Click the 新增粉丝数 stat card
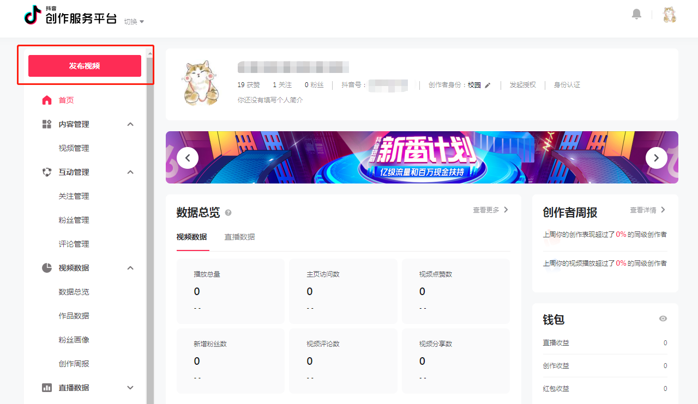698x404 pixels. (230, 361)
